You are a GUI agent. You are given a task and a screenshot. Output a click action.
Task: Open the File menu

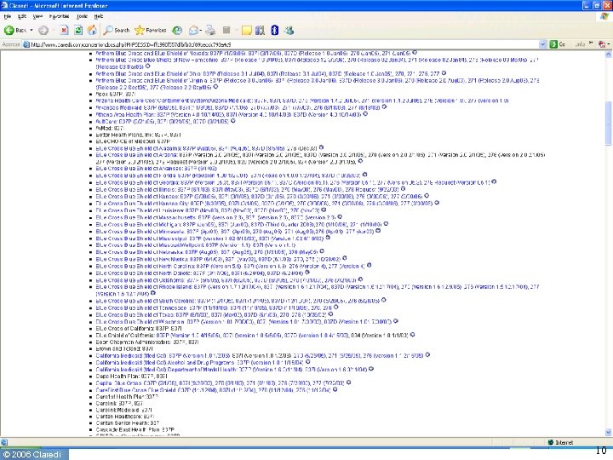(8, 16)
